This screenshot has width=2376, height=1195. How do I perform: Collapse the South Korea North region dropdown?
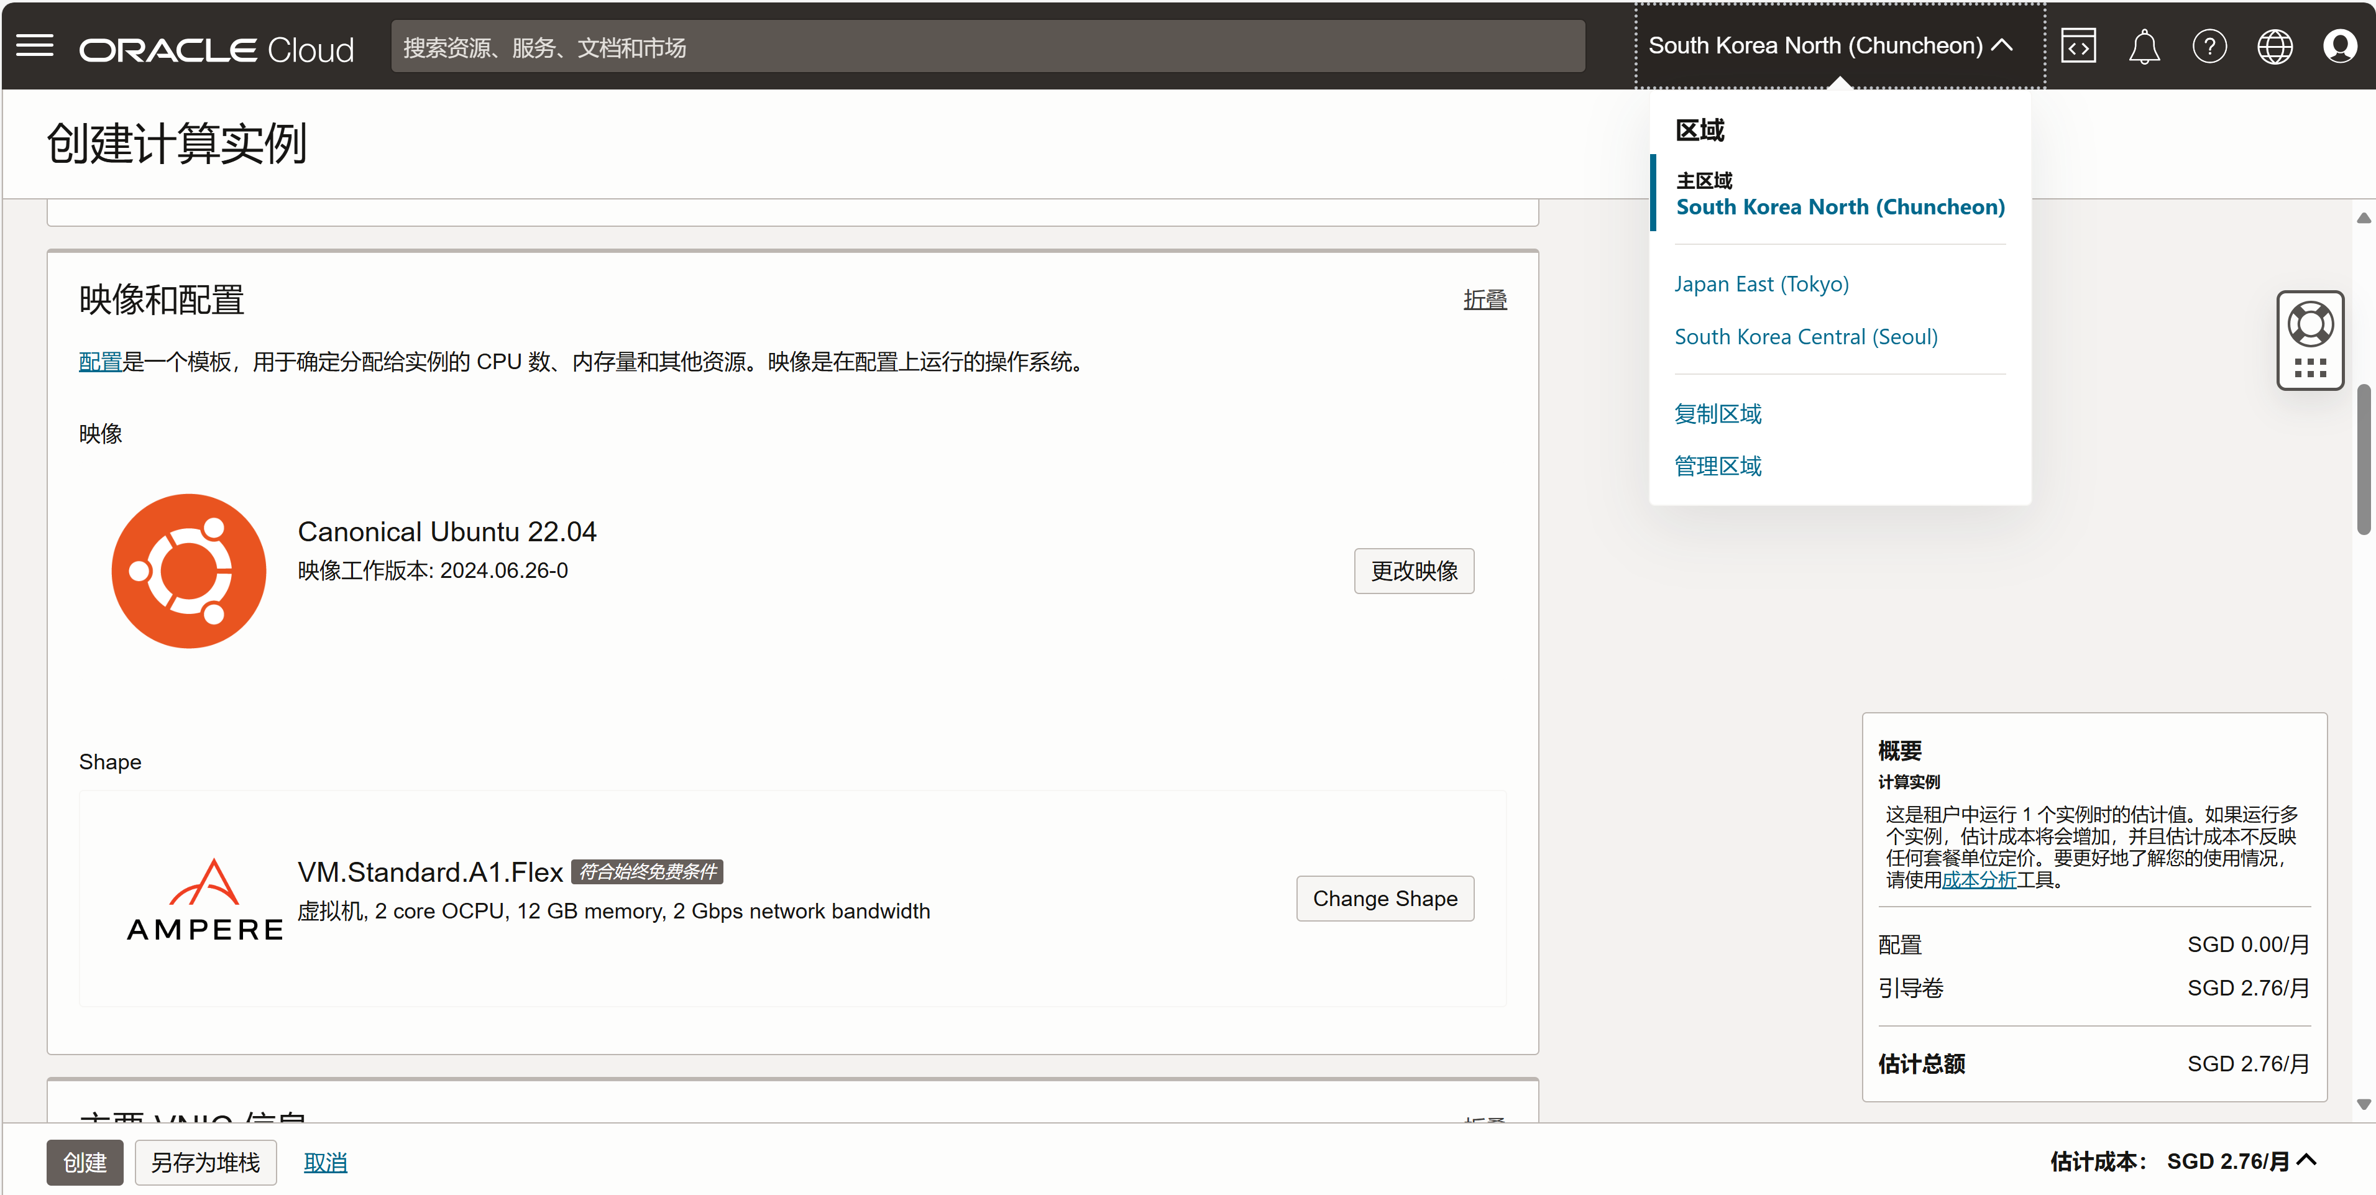pos(1830,46)
